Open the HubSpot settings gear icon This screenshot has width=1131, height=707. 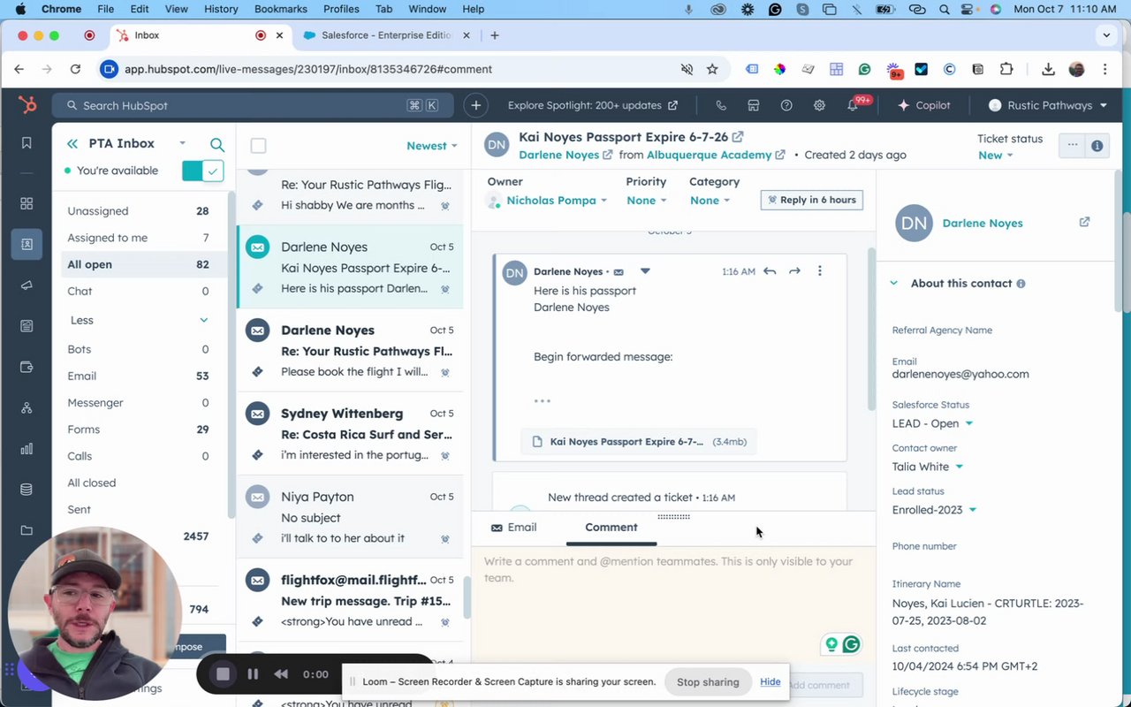pyautogui.click(x=819, y=105)
